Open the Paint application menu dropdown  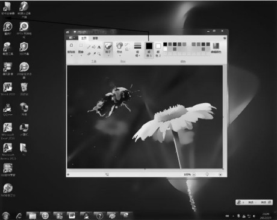72,38
